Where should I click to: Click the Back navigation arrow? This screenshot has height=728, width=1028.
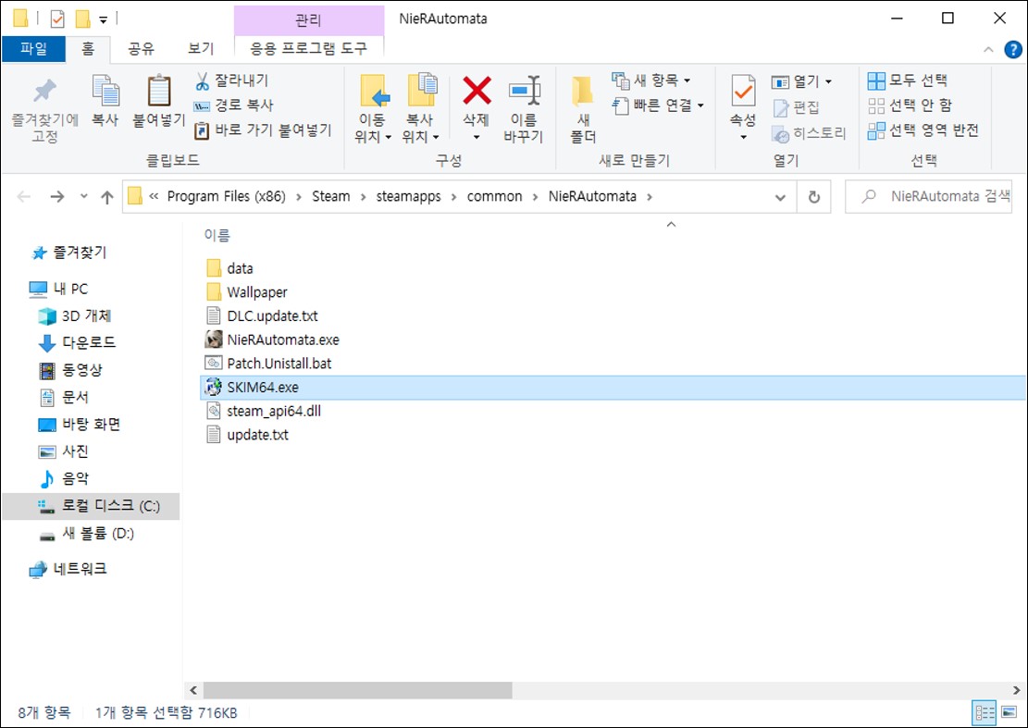coord(24,197)
